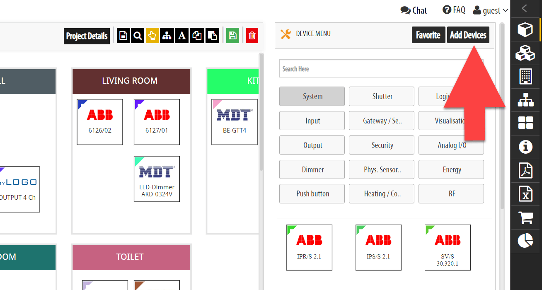Click the document icon in toolbar
This screenshot has width=542, height=290.
click(x=123, y=36)
